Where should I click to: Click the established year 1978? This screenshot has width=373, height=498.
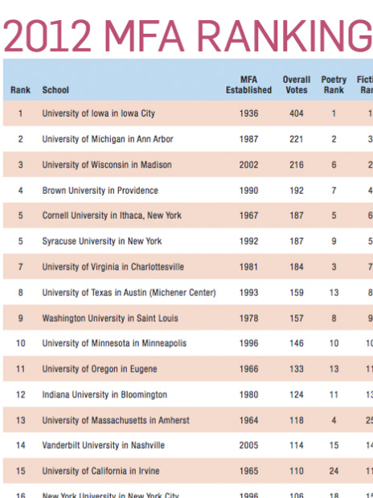tap(248, 319)
